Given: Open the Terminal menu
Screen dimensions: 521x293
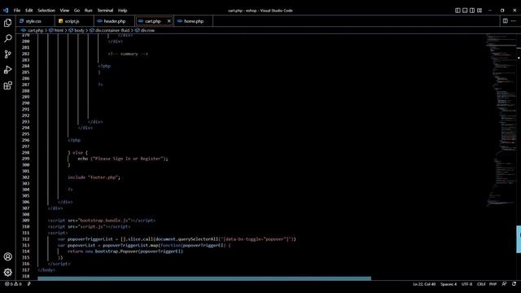Looking at the screenshot, I should [x=105, y=11].
